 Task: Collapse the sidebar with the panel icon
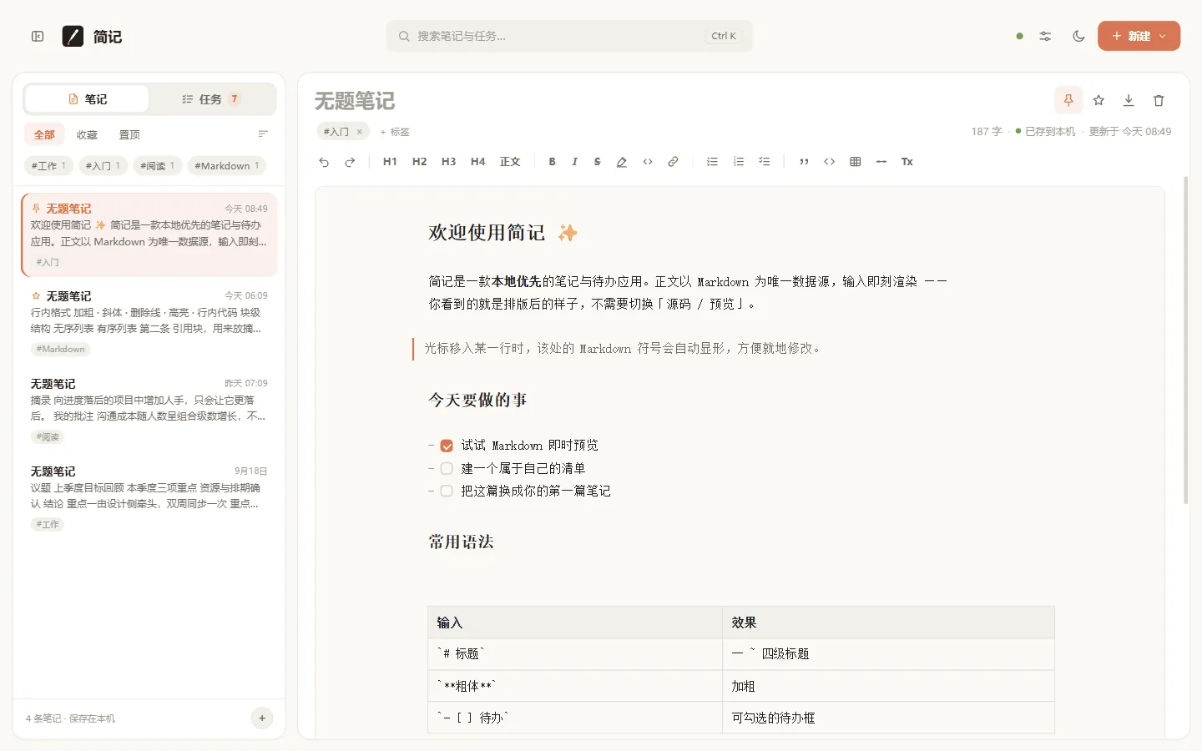(38, 36)
